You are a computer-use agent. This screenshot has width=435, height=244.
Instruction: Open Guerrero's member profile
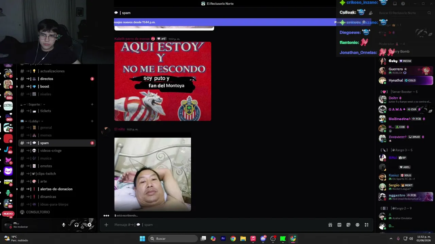click(x=406, y=70)
